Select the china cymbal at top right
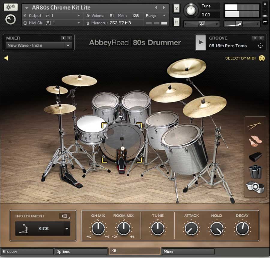The width and height of the screenshot is (270, 258). pos(187,68)
